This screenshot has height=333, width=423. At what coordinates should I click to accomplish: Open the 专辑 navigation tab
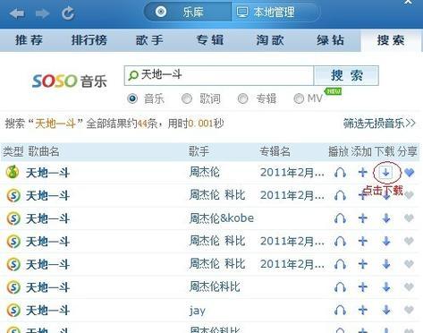210,40
